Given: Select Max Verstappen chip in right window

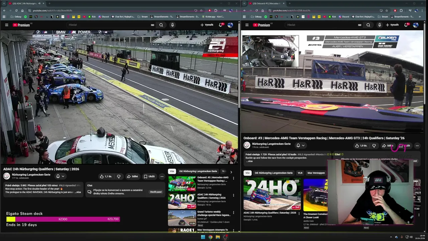Looking at the screenshot, I should tap(316, 173).
